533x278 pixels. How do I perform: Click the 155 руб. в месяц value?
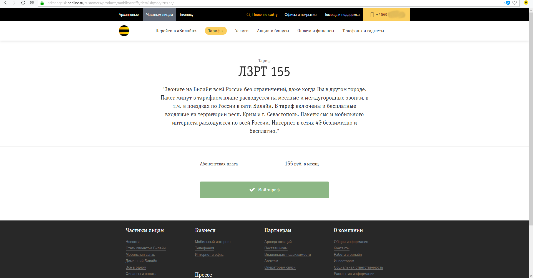point(302,164)
